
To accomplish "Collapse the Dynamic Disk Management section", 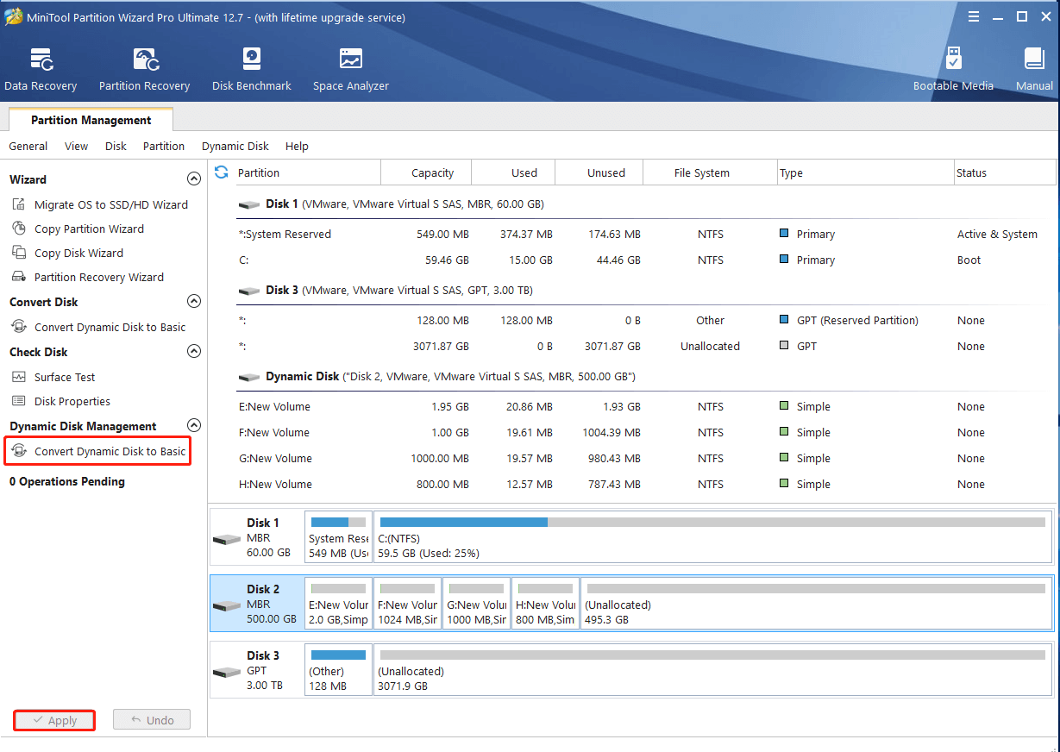I will click(x=194, y=425).
